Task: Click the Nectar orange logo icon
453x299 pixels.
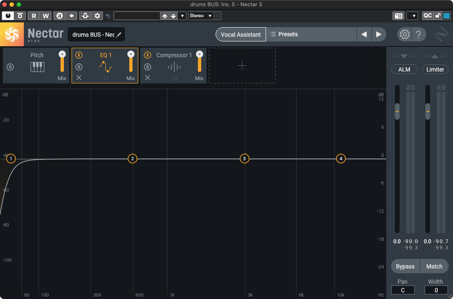Action: pos(12,34)
